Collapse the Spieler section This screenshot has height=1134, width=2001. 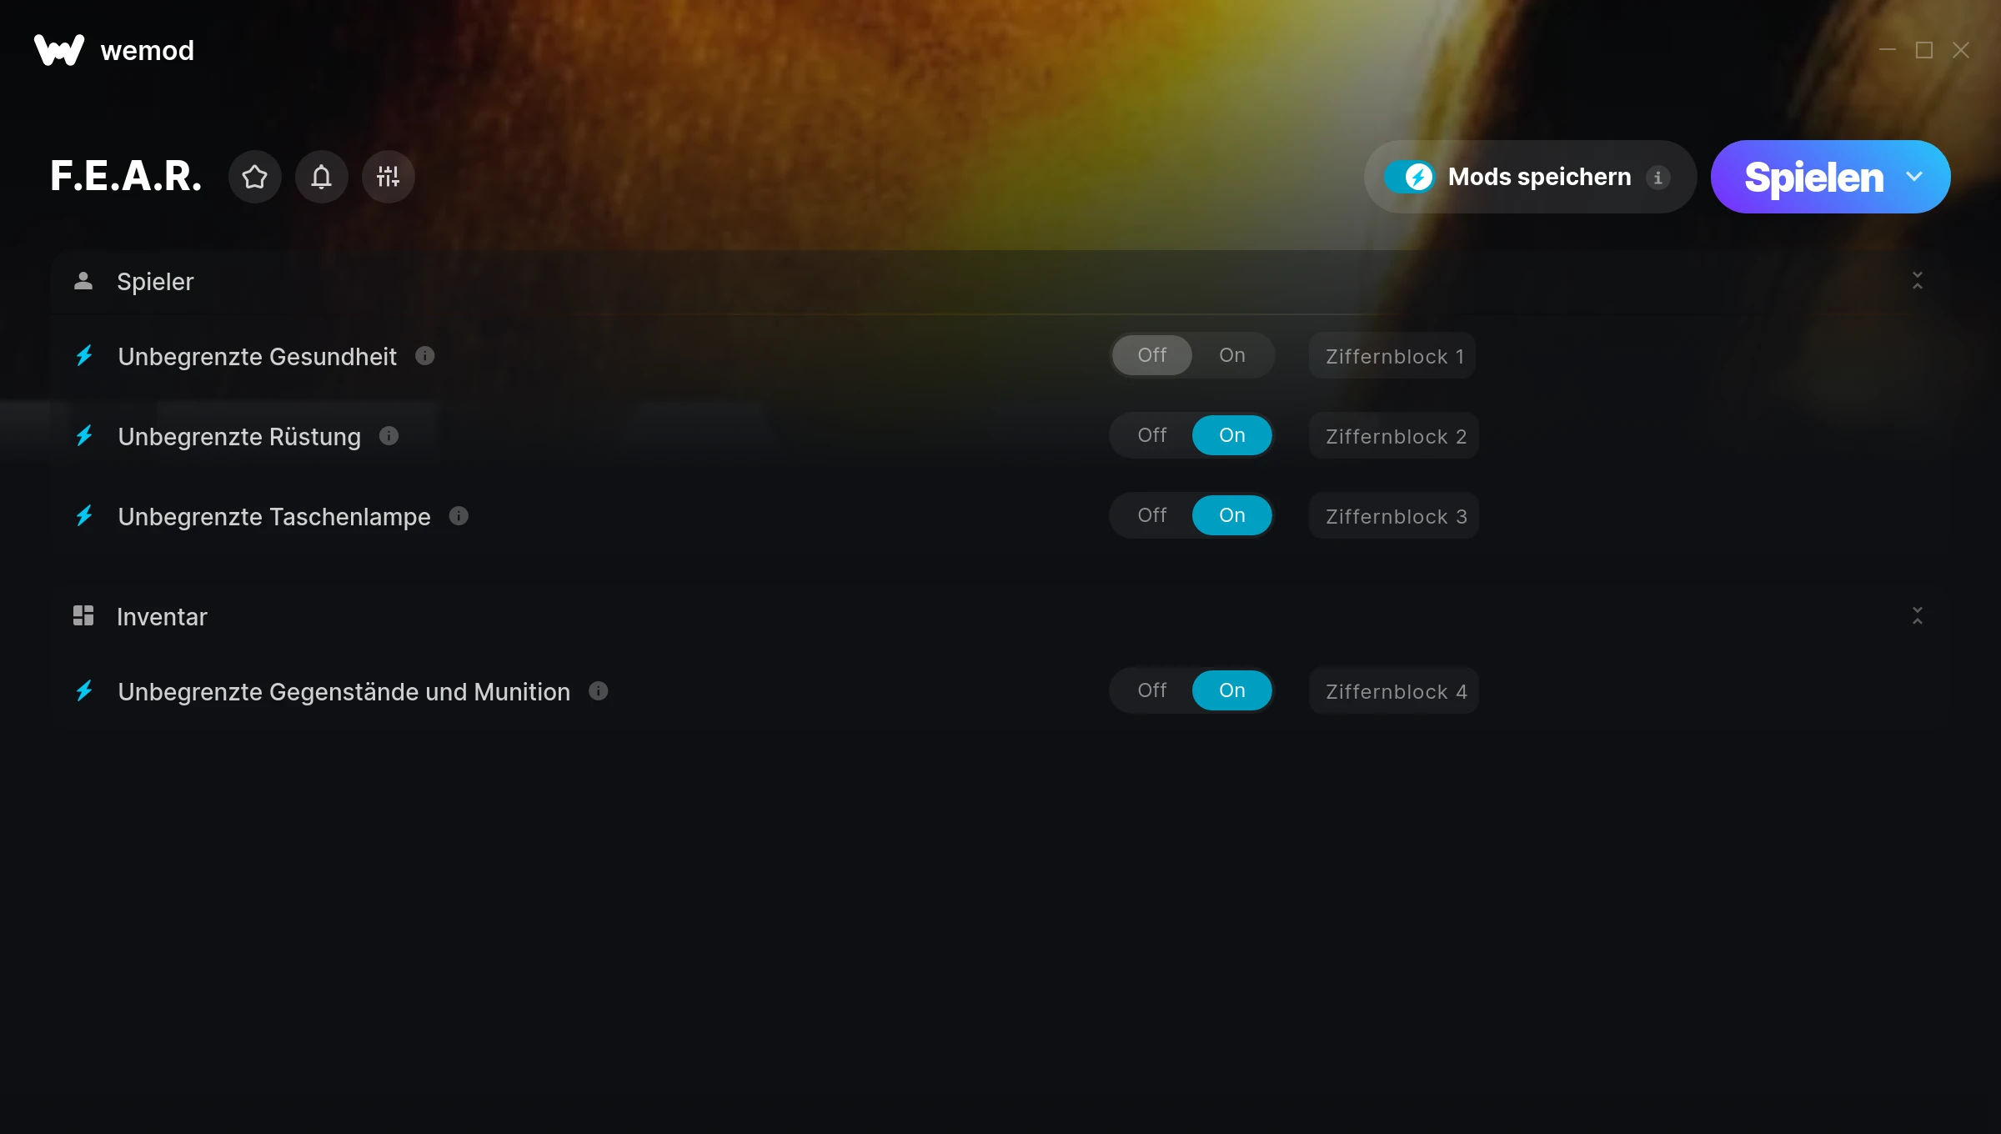pos(1917,281)
